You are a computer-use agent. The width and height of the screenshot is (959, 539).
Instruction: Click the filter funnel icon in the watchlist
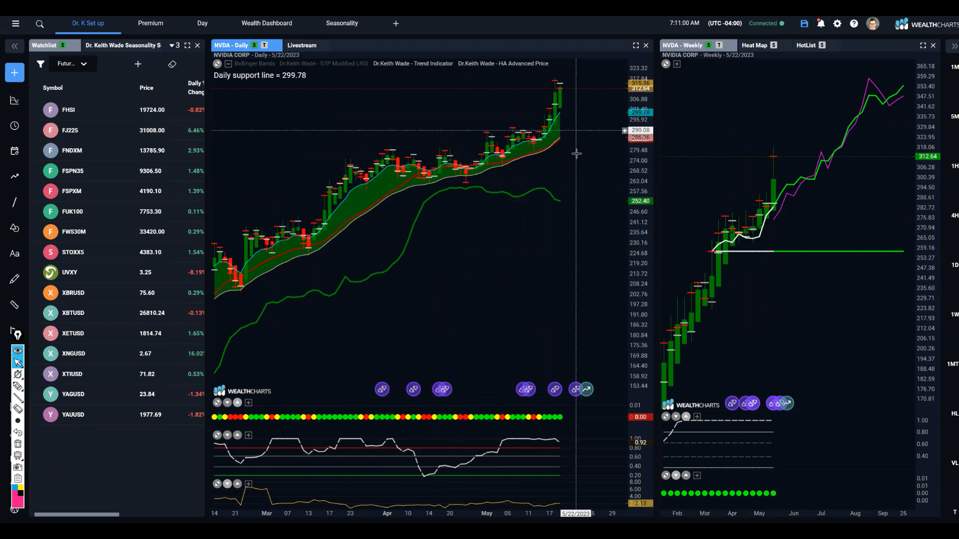[x=40, y=64]
